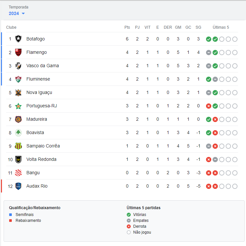Click the dropdown arrow next to 2024
Viewport: 246px width, 246px height.
point(23,13)
